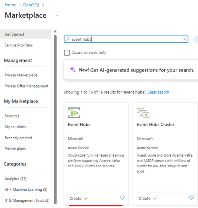Click the Home breadcrumb link

(10, 5)
